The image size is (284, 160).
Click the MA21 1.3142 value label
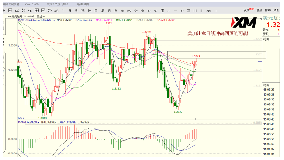click(104, 20)
